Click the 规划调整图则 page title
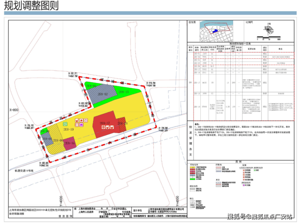 coord(31,6)
